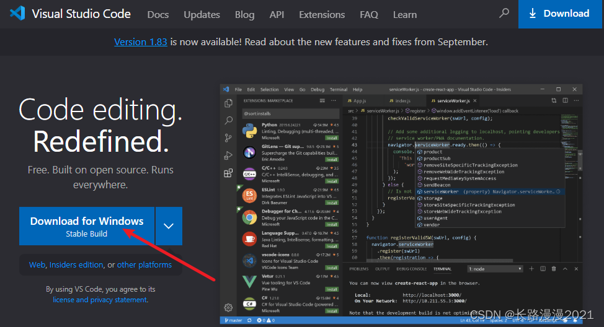Select serviceWorker autocomplete suggestion
This screenshot has height=327, width=604.
(490, 191)
